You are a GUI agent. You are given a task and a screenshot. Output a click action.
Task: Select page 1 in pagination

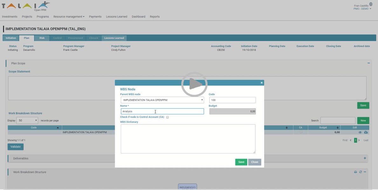pos(355,140)
